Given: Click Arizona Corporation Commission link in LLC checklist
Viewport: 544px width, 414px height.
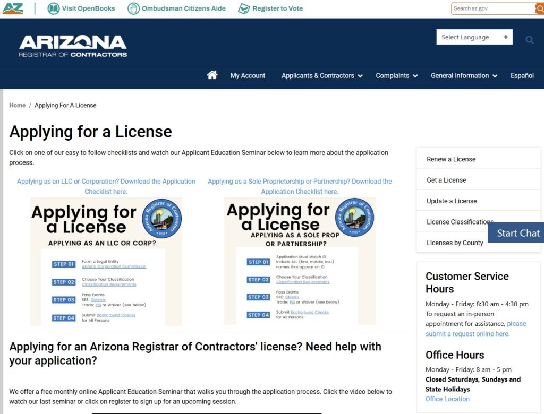Looking at the screenshot, I should pyautogui.click(x=114, y=266).
